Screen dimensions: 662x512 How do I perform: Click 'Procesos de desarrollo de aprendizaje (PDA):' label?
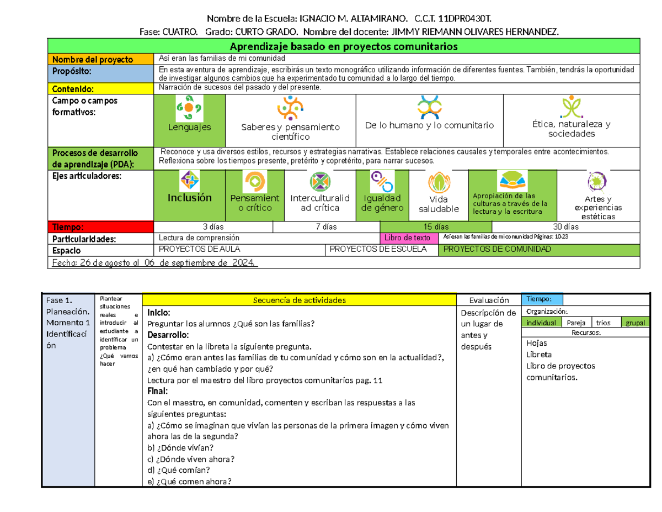(x=95, y=158)
